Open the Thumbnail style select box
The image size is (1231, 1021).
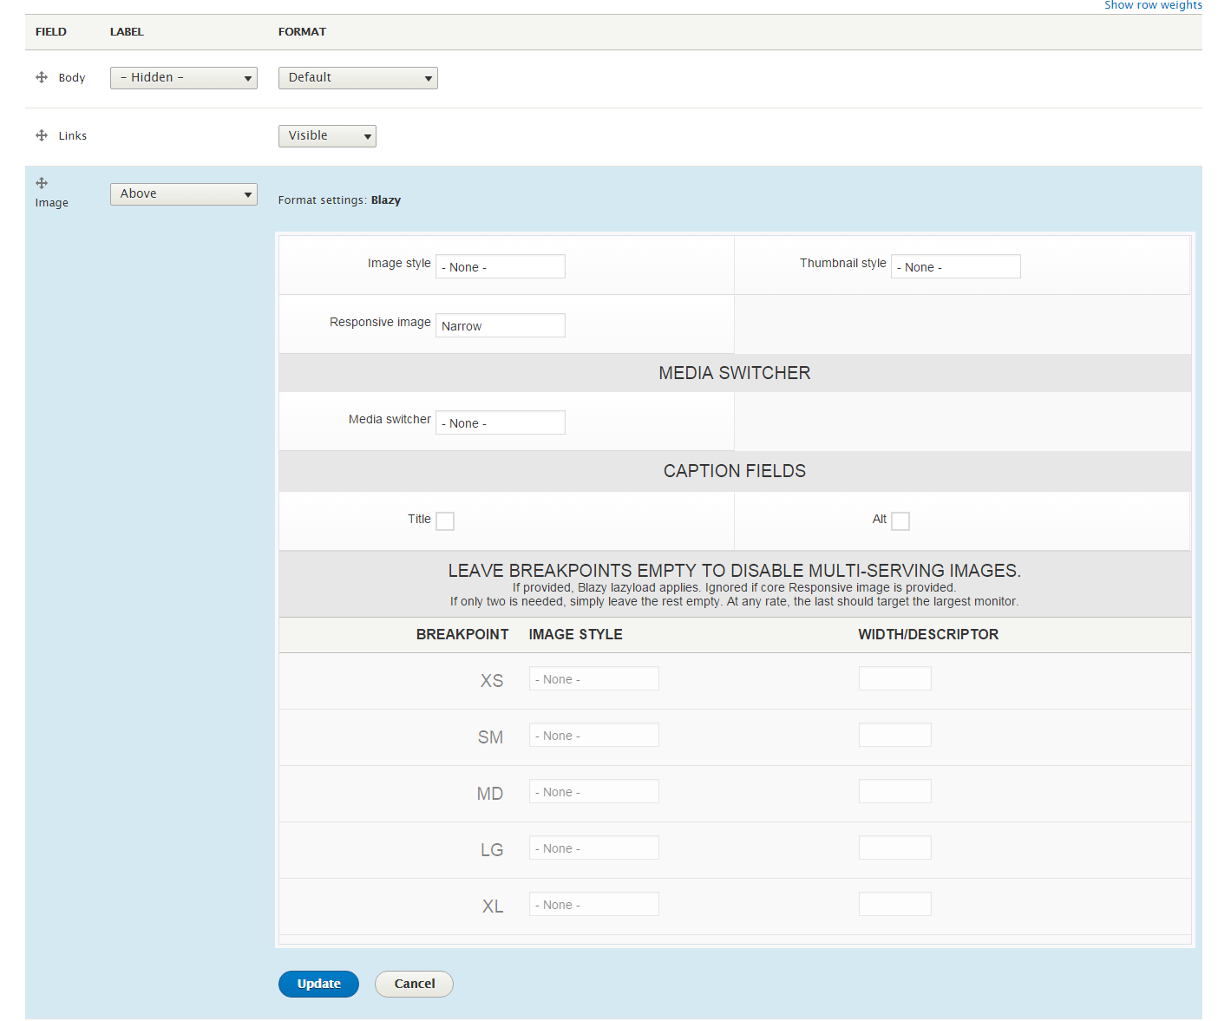tap(955, 266)
